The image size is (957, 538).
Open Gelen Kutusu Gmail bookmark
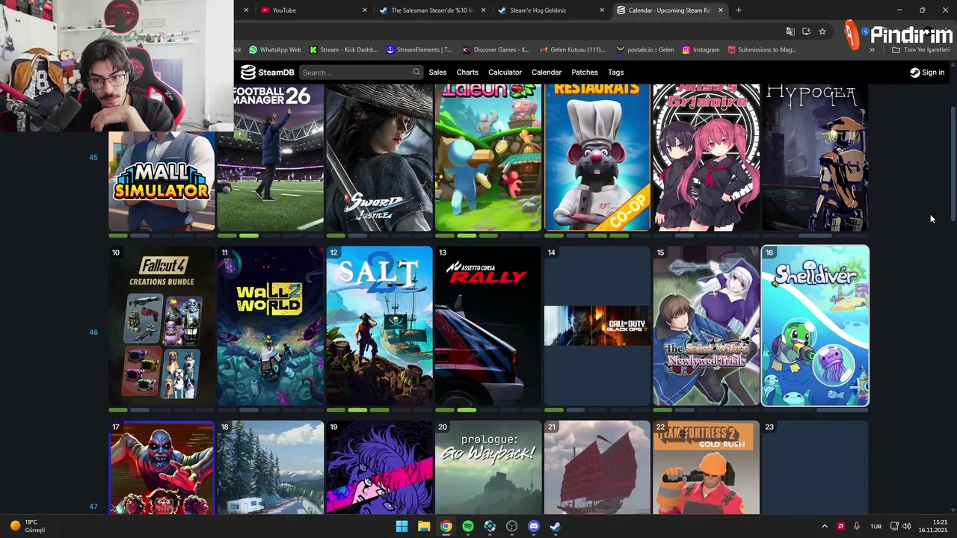[572, 50]
